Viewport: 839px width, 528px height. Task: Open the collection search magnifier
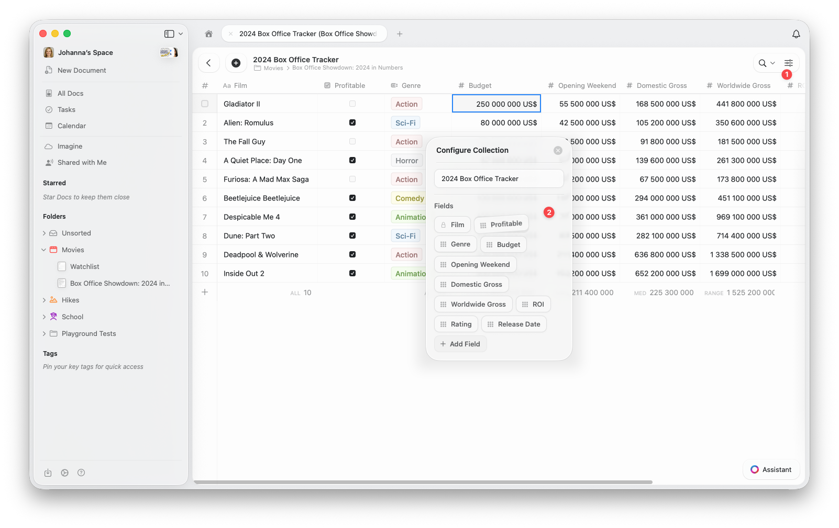(761, 63)
